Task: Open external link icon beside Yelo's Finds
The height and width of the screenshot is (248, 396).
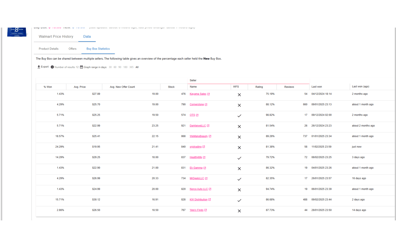Action: [x=206, y=210]
